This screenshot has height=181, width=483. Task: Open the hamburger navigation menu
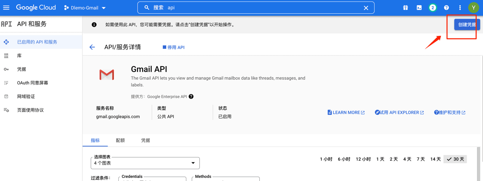[x=6, y=8]
